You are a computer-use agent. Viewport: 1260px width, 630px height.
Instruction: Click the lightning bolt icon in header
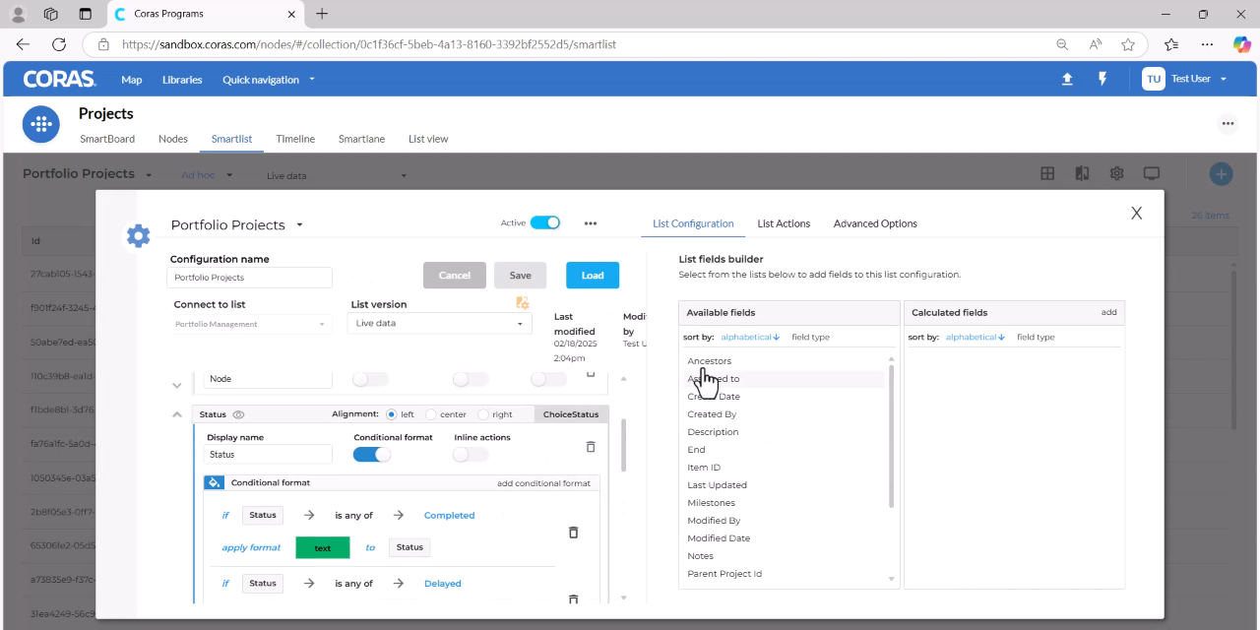tap(1102, 80)
